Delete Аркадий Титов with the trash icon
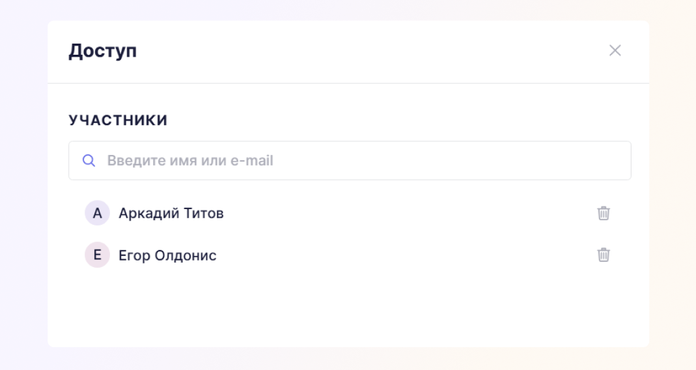 coord(604,213)
